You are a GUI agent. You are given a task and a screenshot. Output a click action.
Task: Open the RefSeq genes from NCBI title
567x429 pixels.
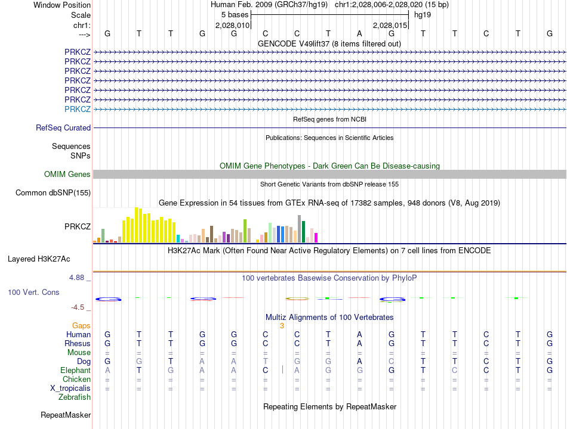pyautogui.click(x=329, y=119)
